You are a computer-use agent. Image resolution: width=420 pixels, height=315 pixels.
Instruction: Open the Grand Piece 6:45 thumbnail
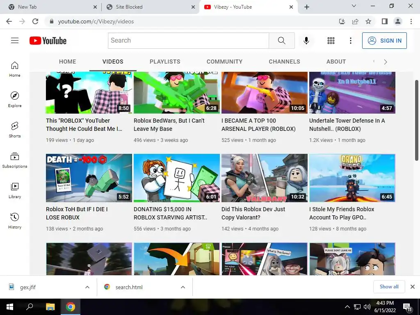coord(352,178)
